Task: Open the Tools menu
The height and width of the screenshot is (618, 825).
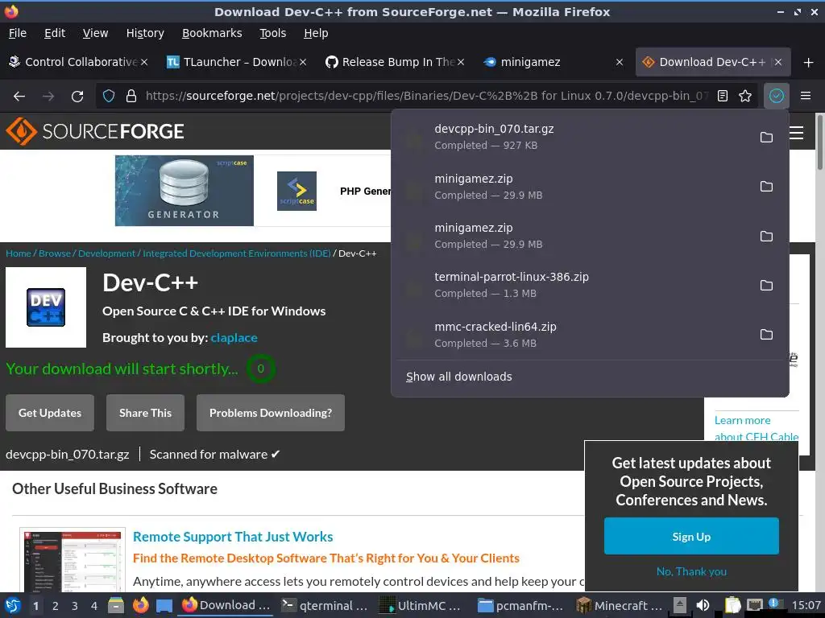Action: point(272,33)
